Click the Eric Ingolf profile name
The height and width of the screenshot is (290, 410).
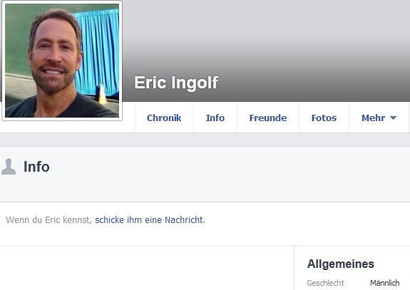pyautogui.click(x=176, y=83)
